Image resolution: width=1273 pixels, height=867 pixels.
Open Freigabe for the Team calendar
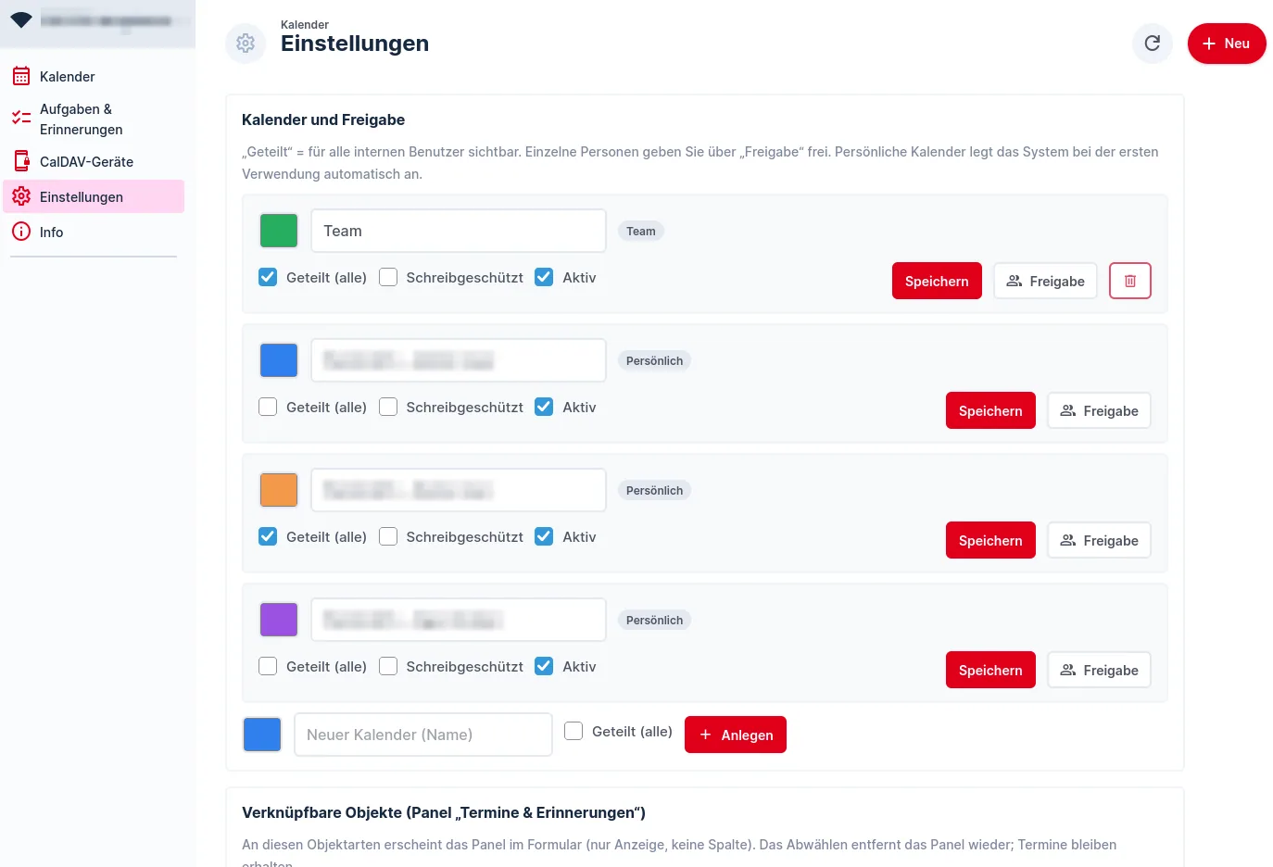tap(1045, 281)
